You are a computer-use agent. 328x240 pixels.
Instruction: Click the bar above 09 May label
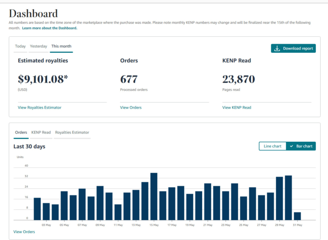coord(100,203)
